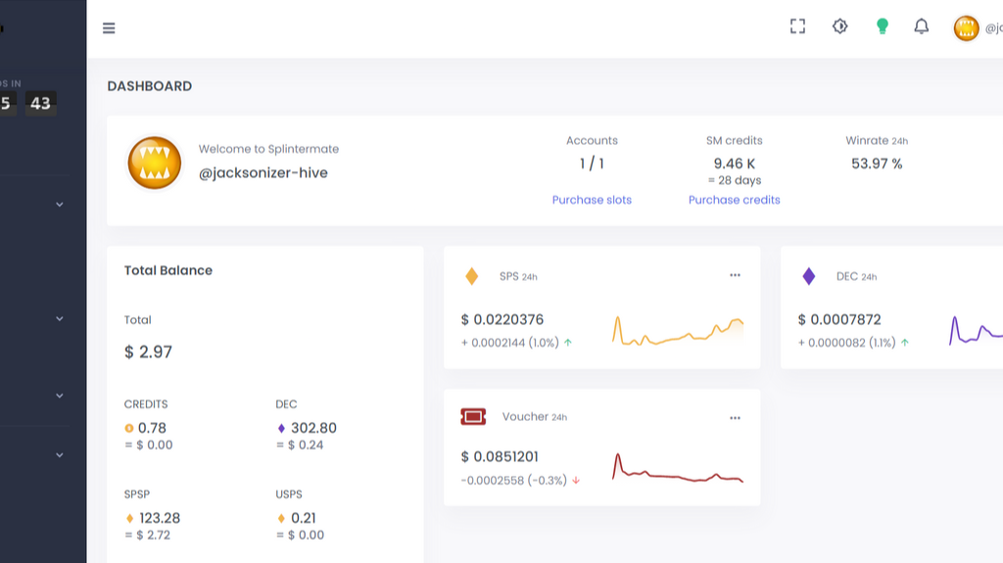Viewport: 1003px width, 563px height.
Task: Click the CREDITS coin icon beside 0.78
Action: tap(129, 428)
